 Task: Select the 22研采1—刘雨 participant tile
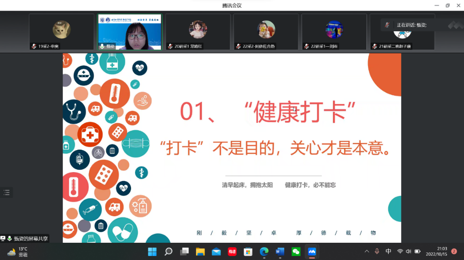click(x=334, y=32)
